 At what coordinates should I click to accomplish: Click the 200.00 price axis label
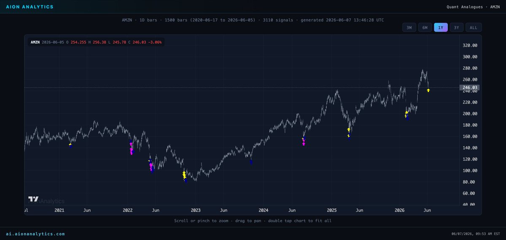tap(469, 113)
